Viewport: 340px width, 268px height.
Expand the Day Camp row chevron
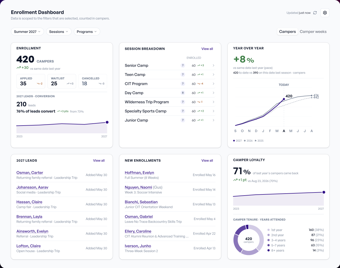213,93
